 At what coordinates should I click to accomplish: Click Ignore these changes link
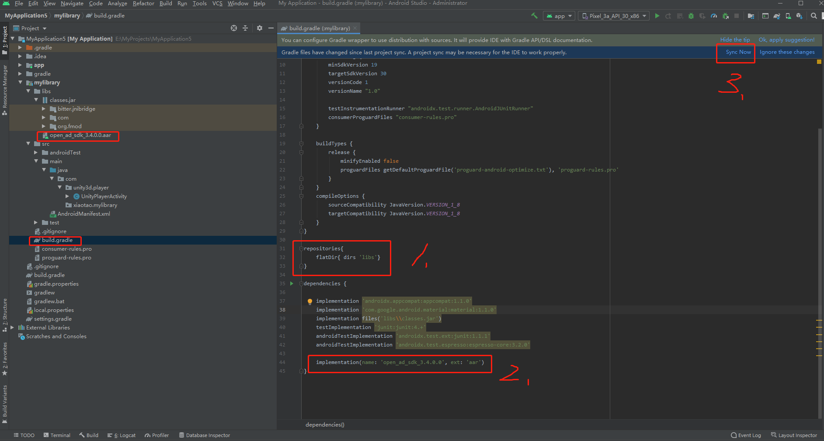coord(787,52)
